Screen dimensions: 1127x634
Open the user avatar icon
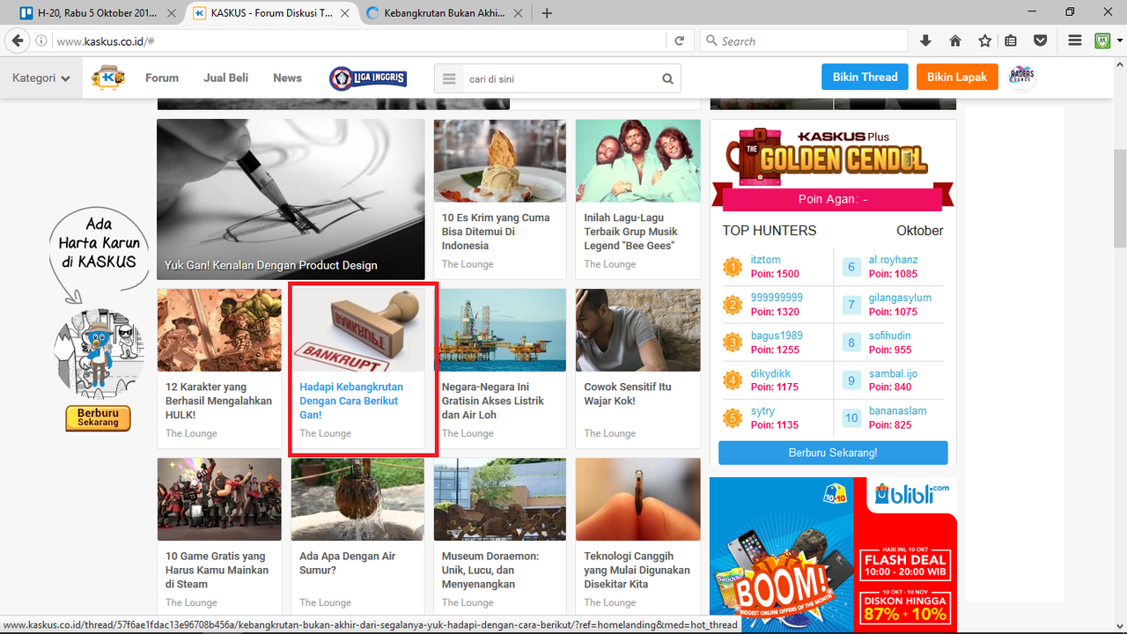pos(1022,77)
